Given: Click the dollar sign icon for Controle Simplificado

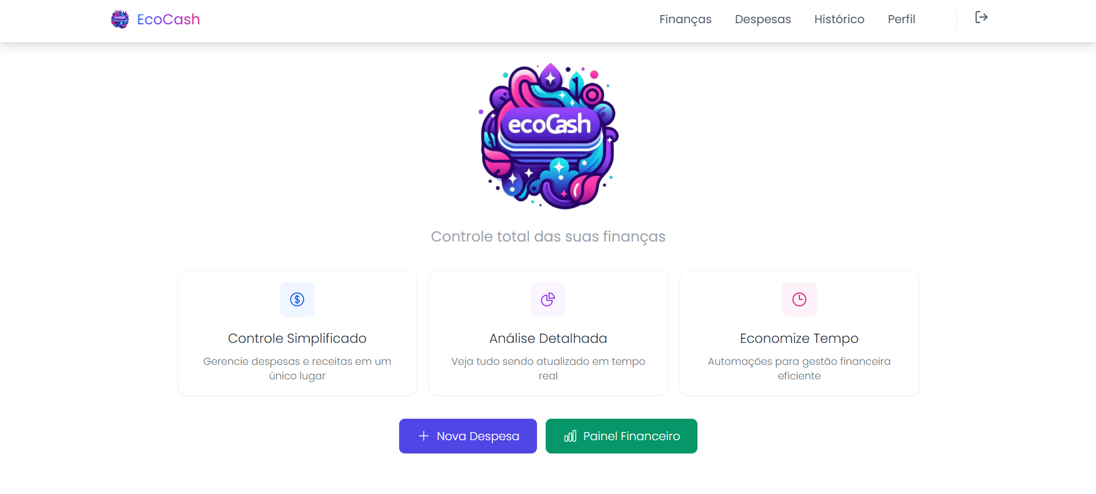Looking at the screenshot, I should (x=297, y=299).
